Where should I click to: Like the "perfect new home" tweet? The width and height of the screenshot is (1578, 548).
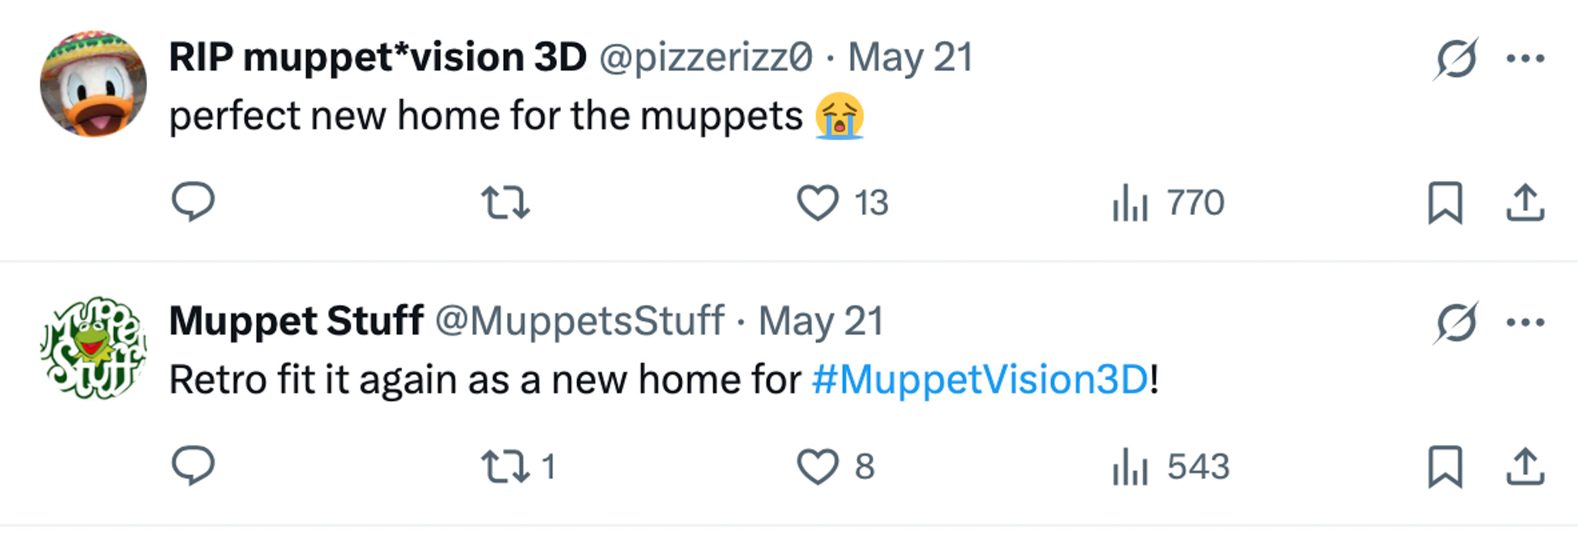coord(818,203)
